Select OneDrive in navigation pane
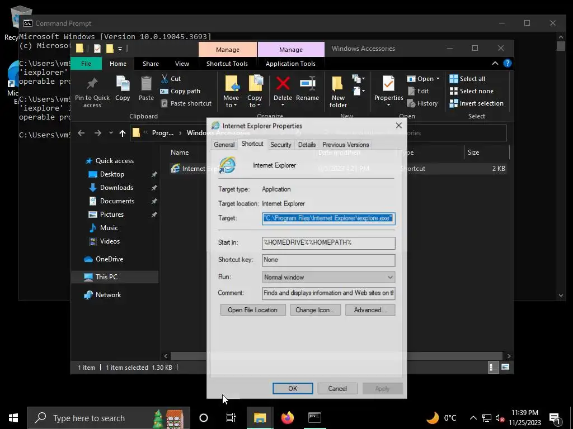The width and height of the screenshot is (573, 429). tap(104, 259)
